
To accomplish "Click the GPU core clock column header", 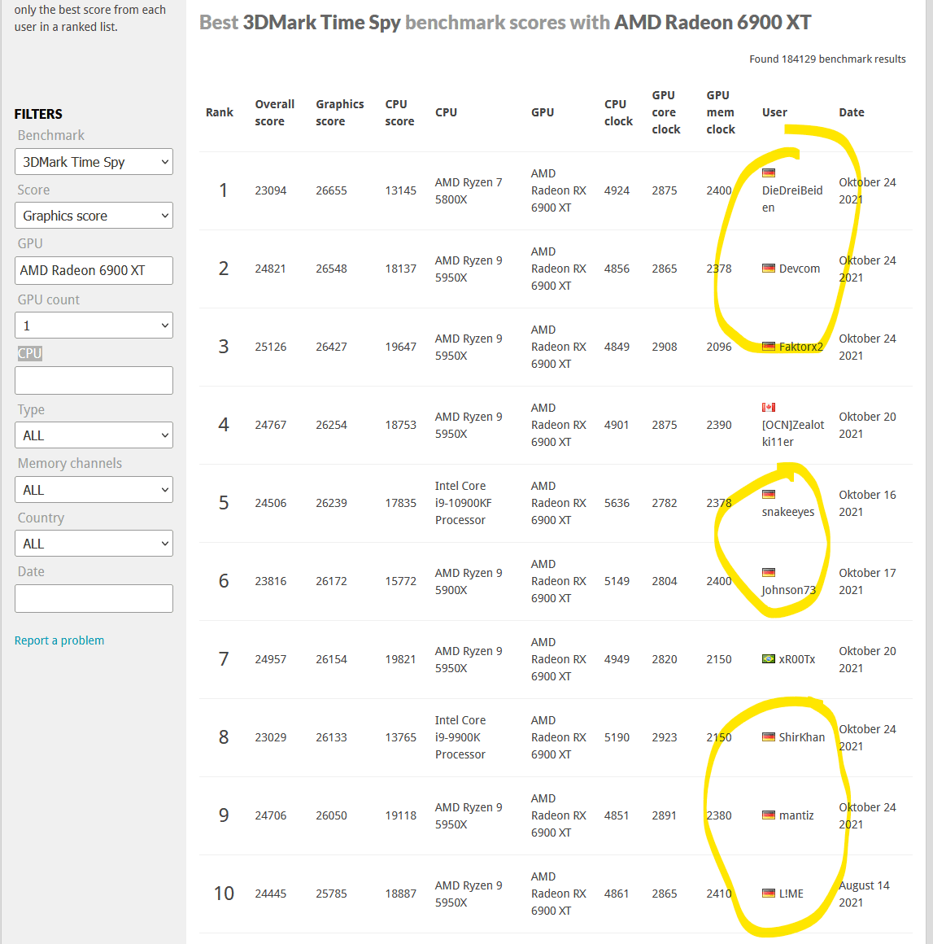I will pyautogui.click(x=665, y=112).
